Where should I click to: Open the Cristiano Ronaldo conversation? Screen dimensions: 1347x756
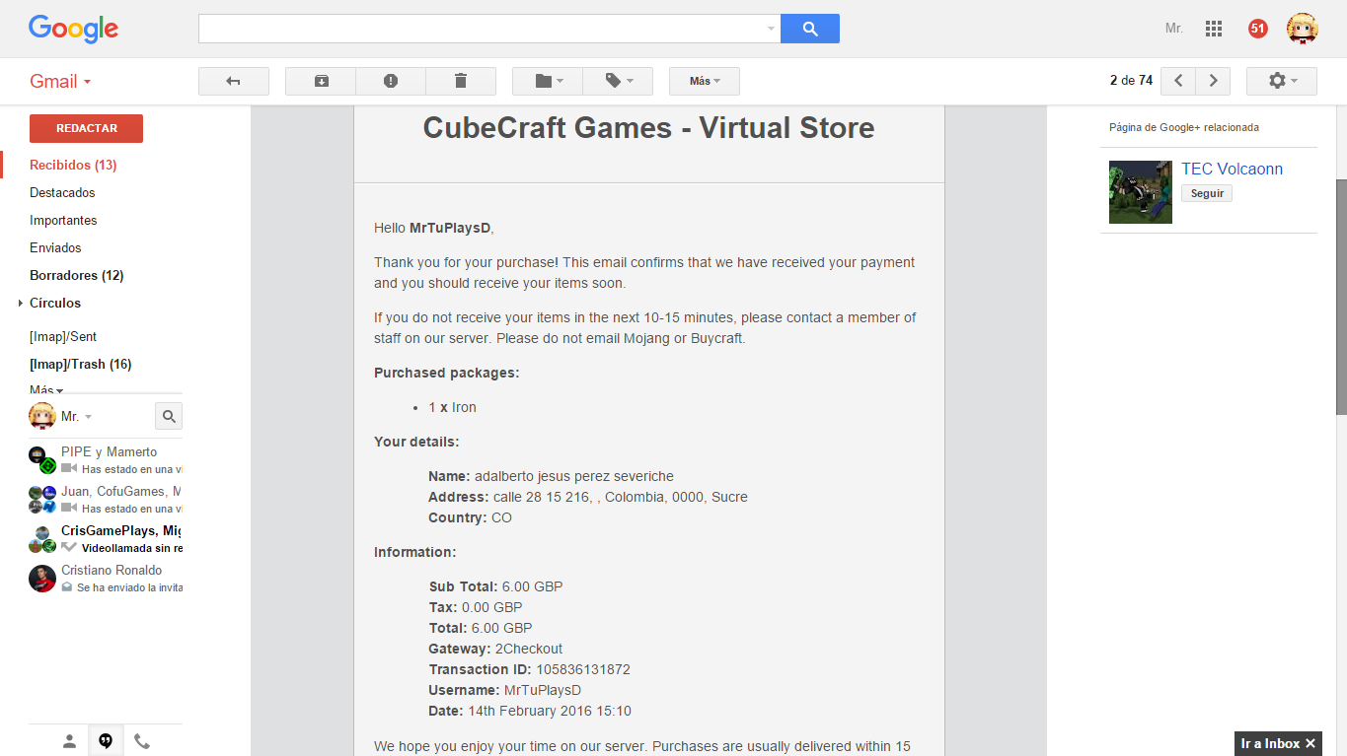[x=105, y=579]
